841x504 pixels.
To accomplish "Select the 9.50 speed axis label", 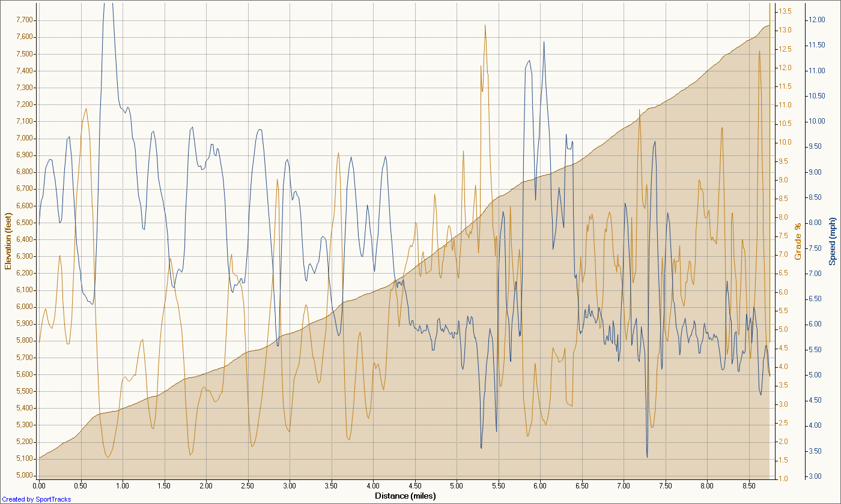I will 815,146.
